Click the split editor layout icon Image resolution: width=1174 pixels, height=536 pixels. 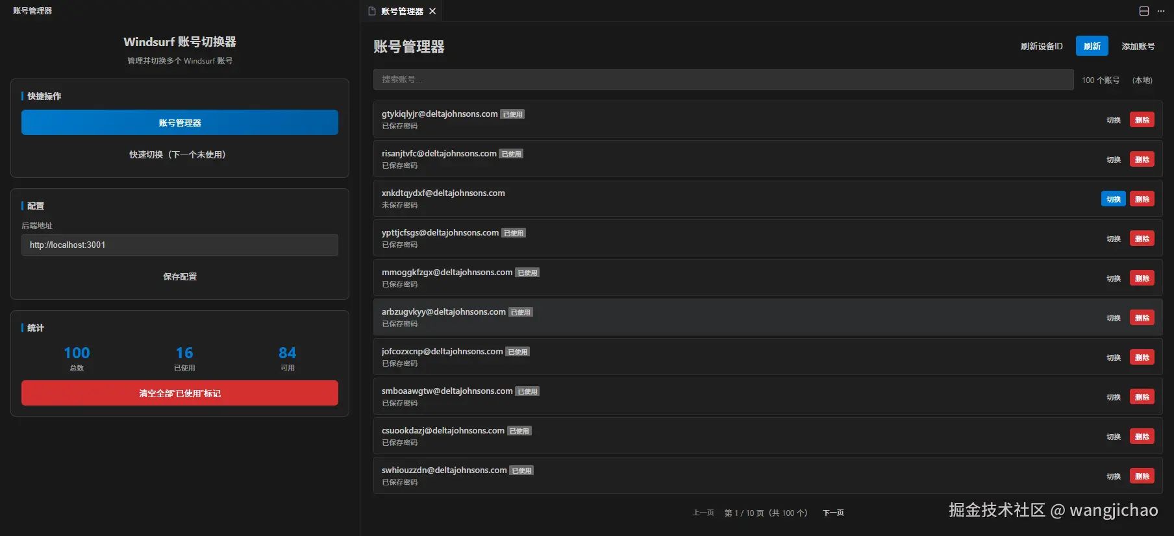pyautogui.click(x=1144, y=11)
